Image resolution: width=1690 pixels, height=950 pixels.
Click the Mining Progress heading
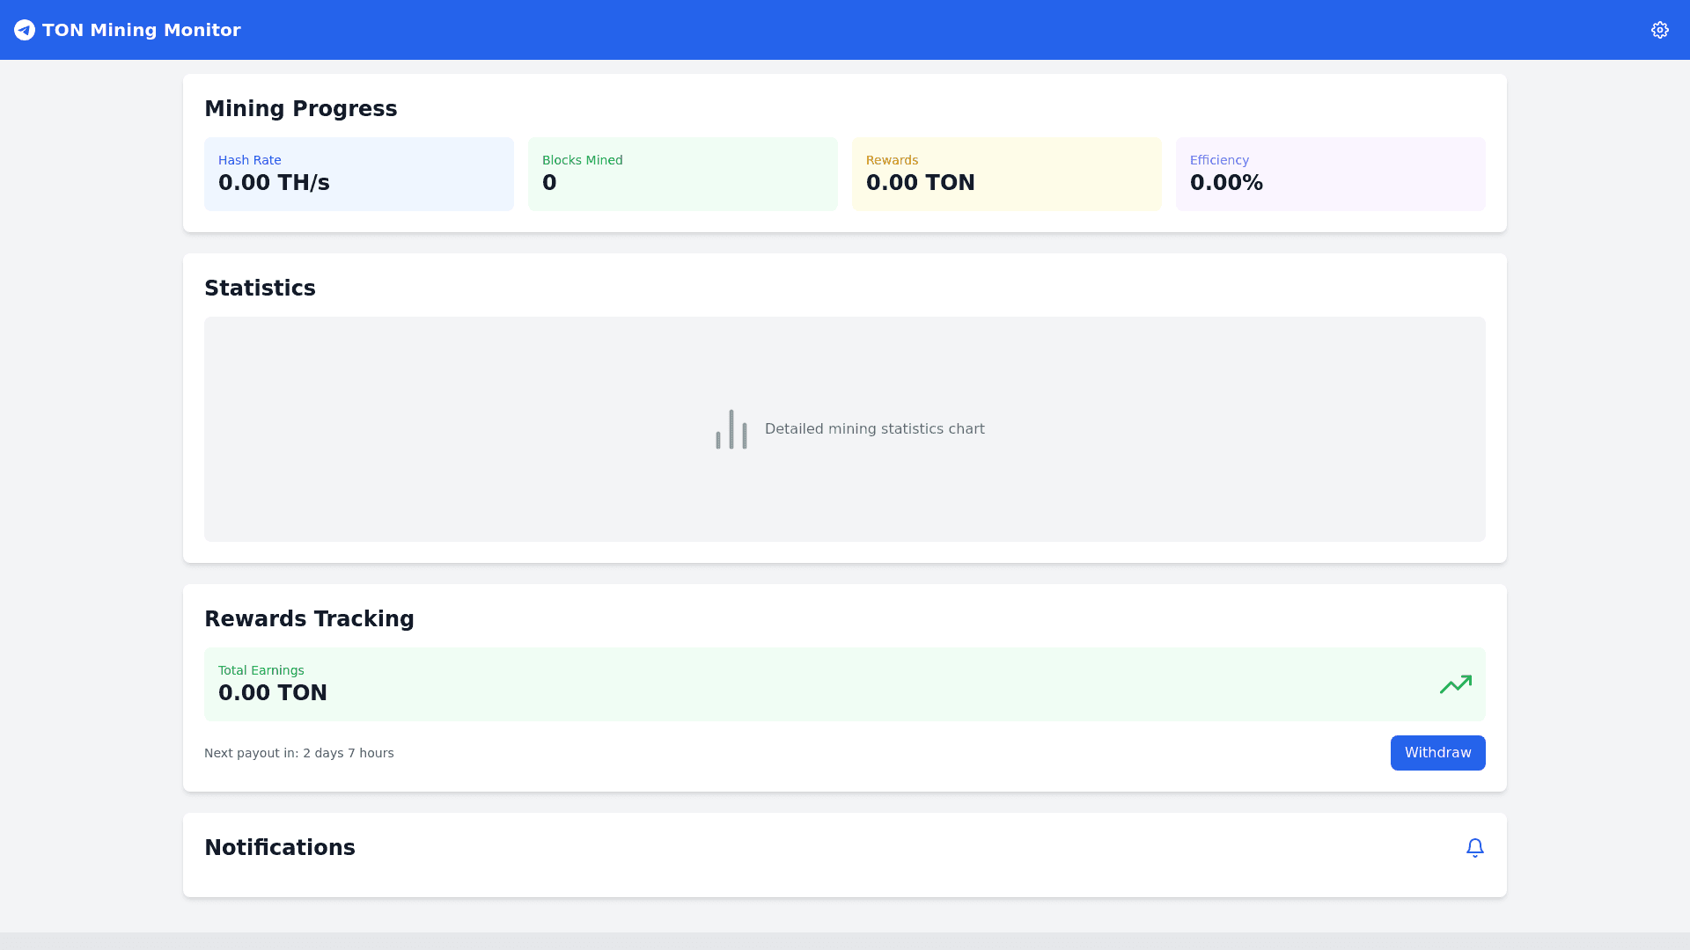[x=300, y=109]
